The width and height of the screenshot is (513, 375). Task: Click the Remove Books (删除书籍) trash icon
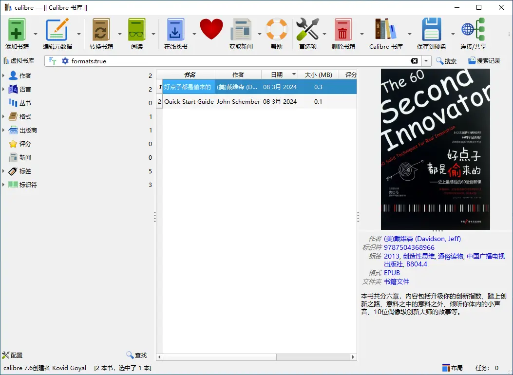343,30
